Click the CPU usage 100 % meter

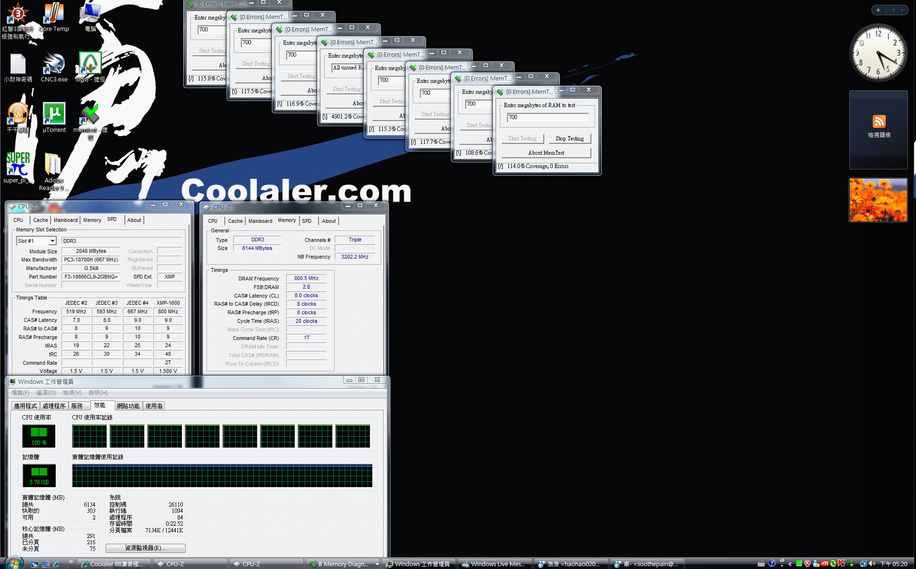click(39, 436)
